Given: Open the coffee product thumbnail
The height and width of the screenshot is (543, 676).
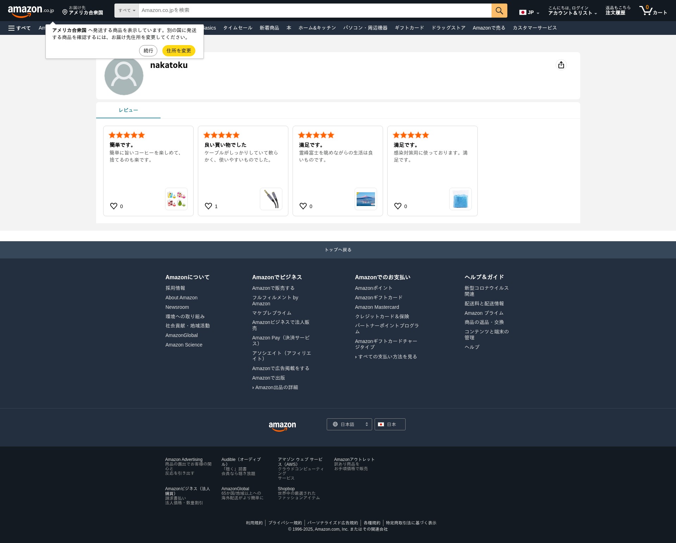Looking at the screenshot, I should (x=176, y=199).
